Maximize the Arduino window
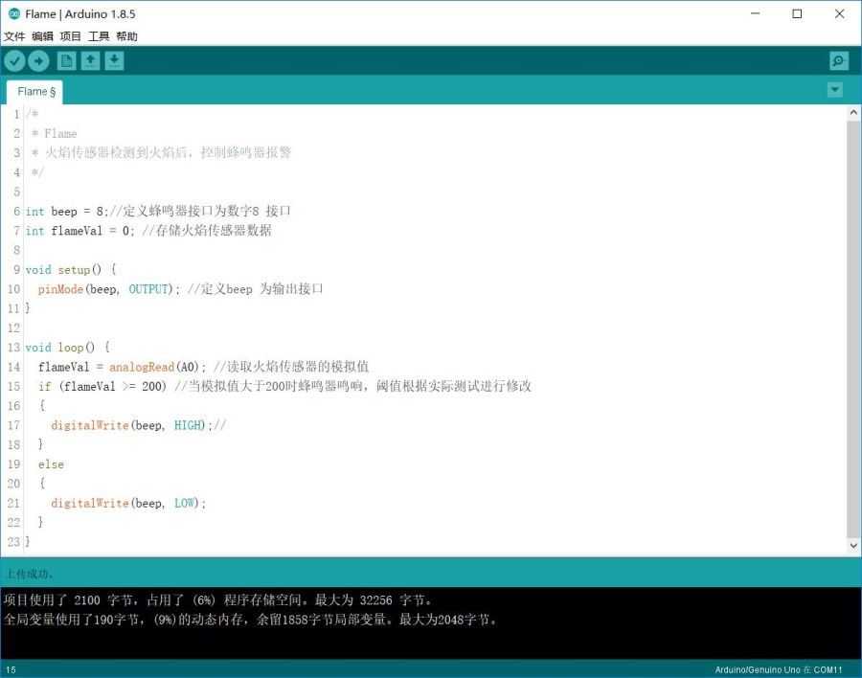 click(x=797, y=13)
